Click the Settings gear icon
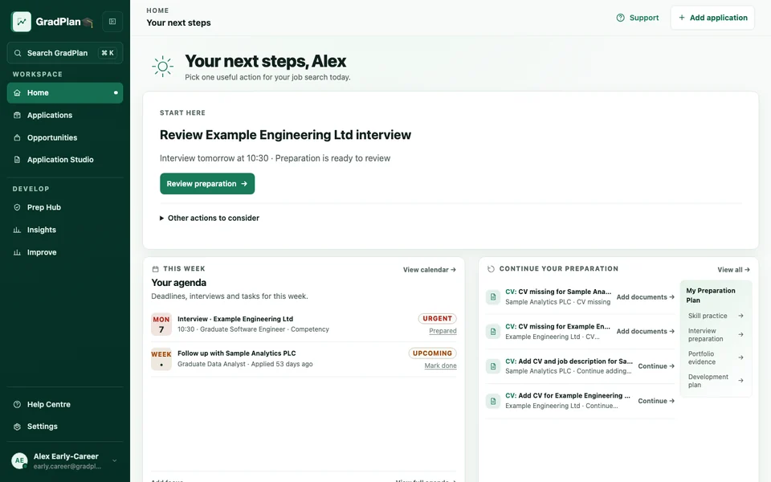 pos(17,427)
